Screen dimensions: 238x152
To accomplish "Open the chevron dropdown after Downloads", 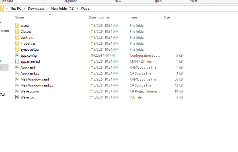I will 48,9.
